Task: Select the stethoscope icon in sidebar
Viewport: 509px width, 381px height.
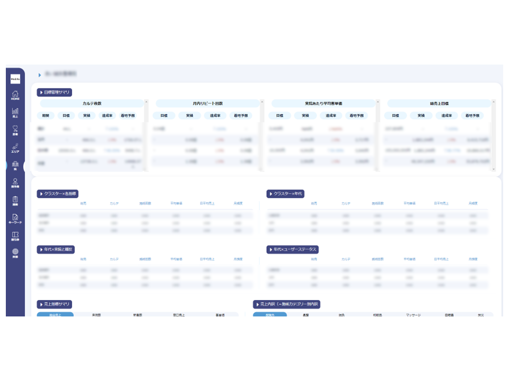Action: 15,130
